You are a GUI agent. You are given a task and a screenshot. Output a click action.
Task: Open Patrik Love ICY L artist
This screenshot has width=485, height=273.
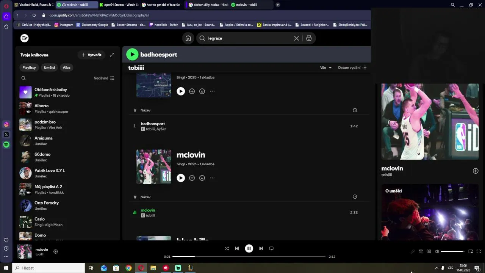68,173
